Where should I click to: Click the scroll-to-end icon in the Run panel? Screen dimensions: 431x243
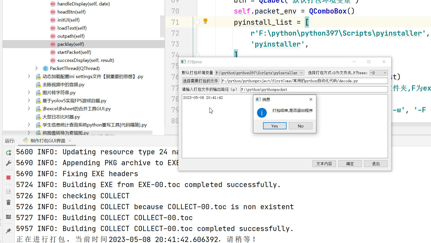pyautogui.click(x=8, y=191)
